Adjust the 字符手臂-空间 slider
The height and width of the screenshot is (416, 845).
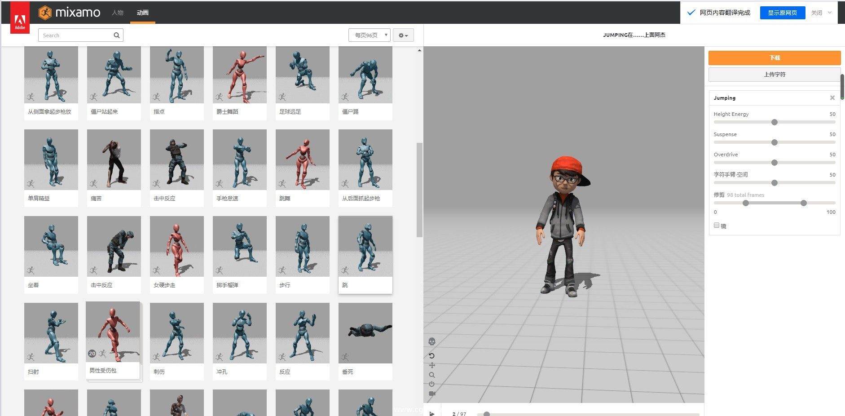coord(775,183)
